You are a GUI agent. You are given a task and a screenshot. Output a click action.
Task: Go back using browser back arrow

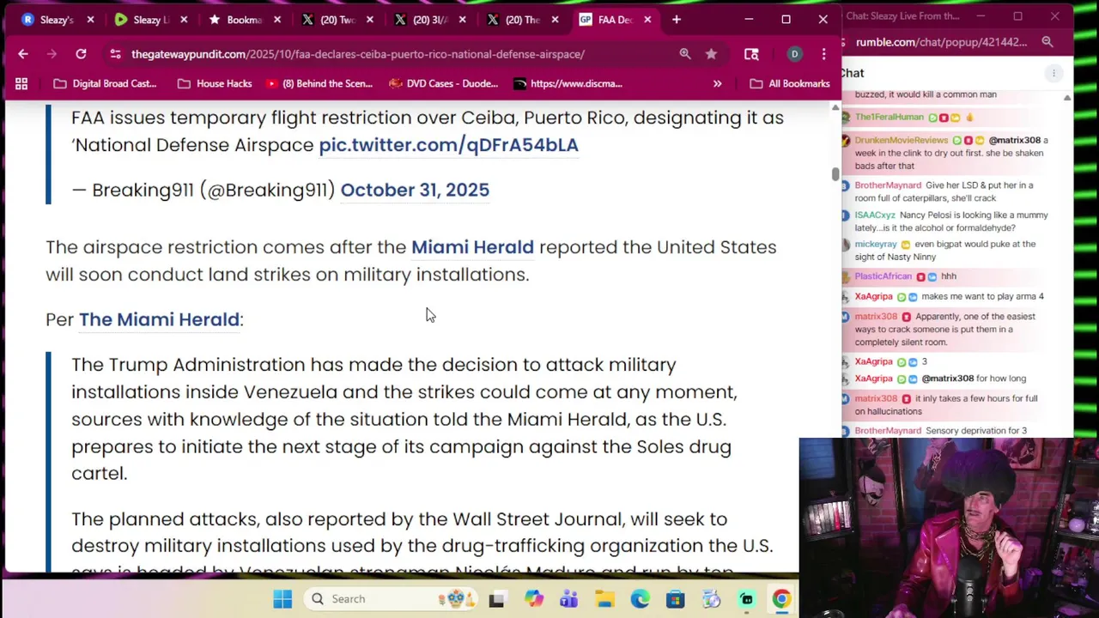[x=23, y=54]
